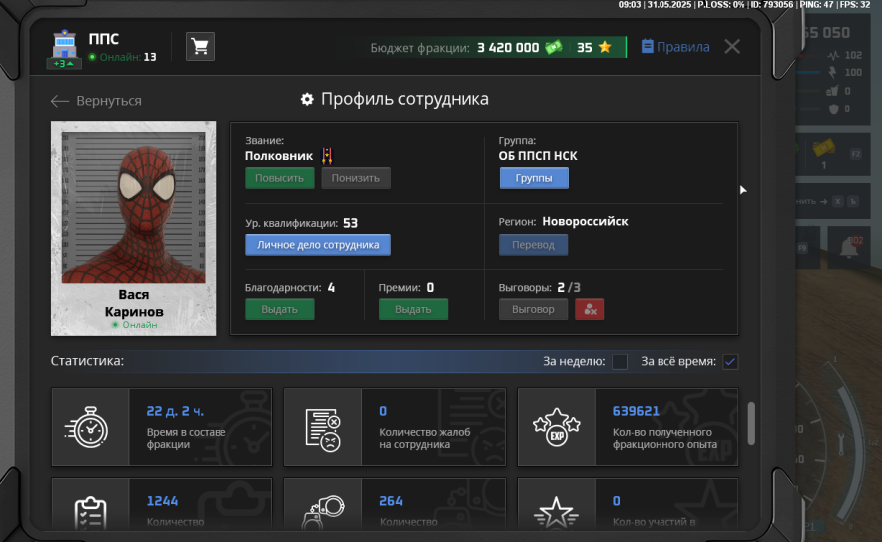Click the stopwatch time in faction icon

point(91,427)
